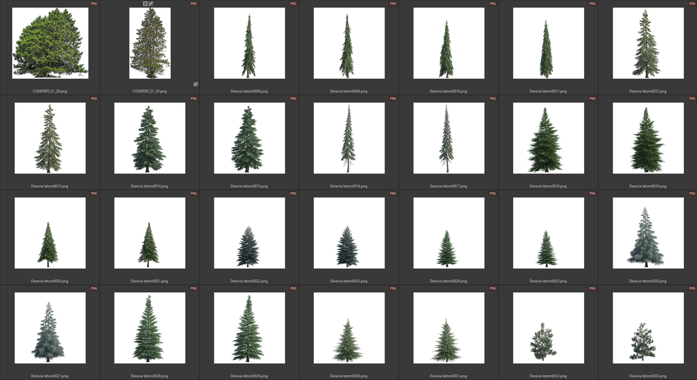The height and width of the screenshot is (380, 697).
Task: Select the snowy tree Derevia letom0026.png thumbnail
Action: pos(648,233)
